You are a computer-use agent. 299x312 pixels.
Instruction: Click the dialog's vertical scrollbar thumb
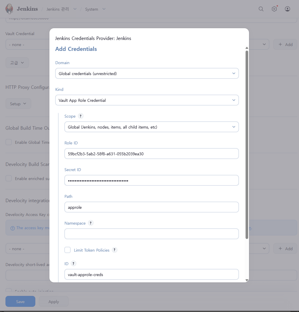(247, 145)
